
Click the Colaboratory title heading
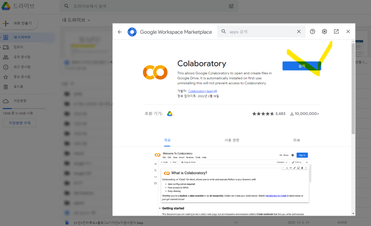[x=202, y=64]
